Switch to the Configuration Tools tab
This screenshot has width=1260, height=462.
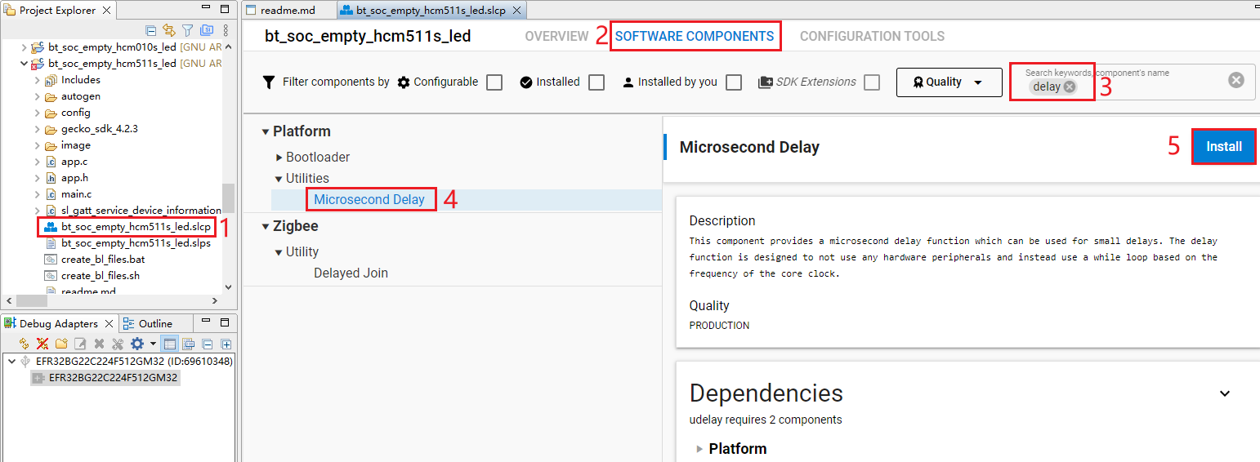coord(872,37)
